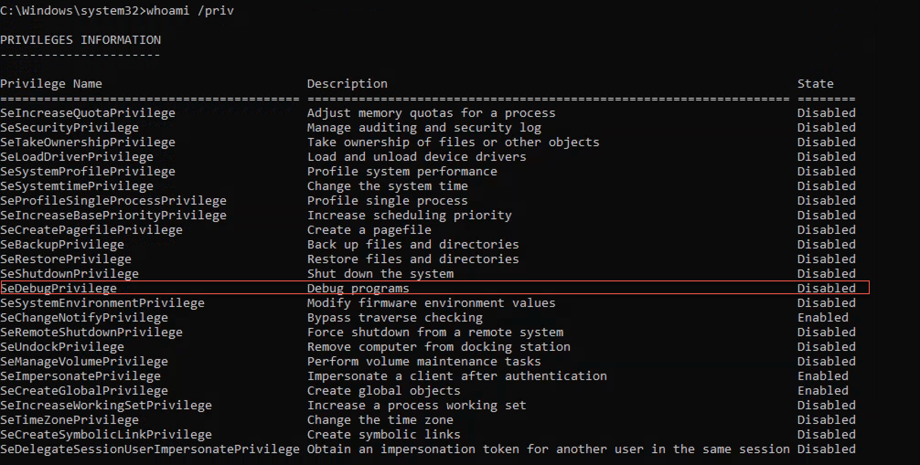Click the SeTakeOwnershipPrivilege entry

tap(88, 143)
